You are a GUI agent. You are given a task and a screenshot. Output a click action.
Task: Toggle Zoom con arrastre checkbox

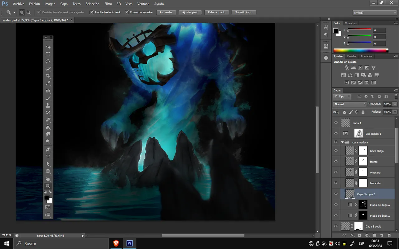click(127, 12)
